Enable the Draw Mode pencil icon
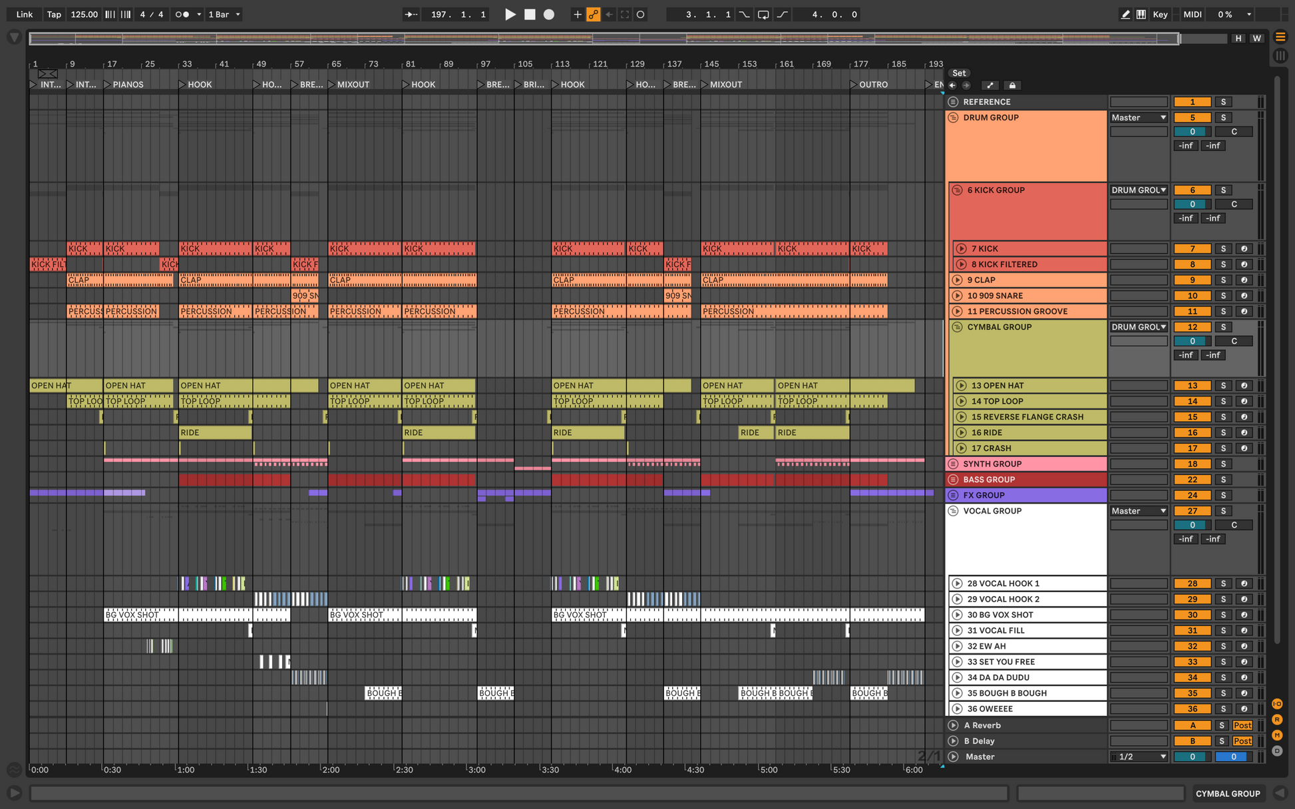 tap(1125, 14)
